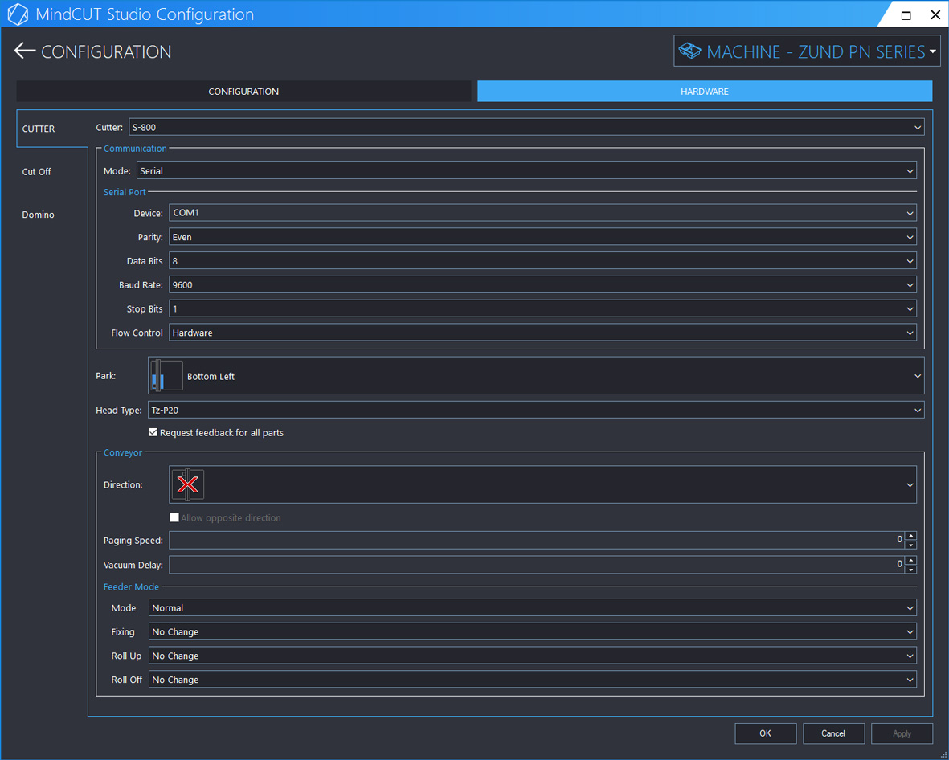Viewport: 949px width, 760px height.
Task: Click the Vacuum Delay input field
Action: coord(537,565)
